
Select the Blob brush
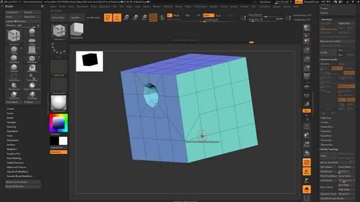click(32, 32)
